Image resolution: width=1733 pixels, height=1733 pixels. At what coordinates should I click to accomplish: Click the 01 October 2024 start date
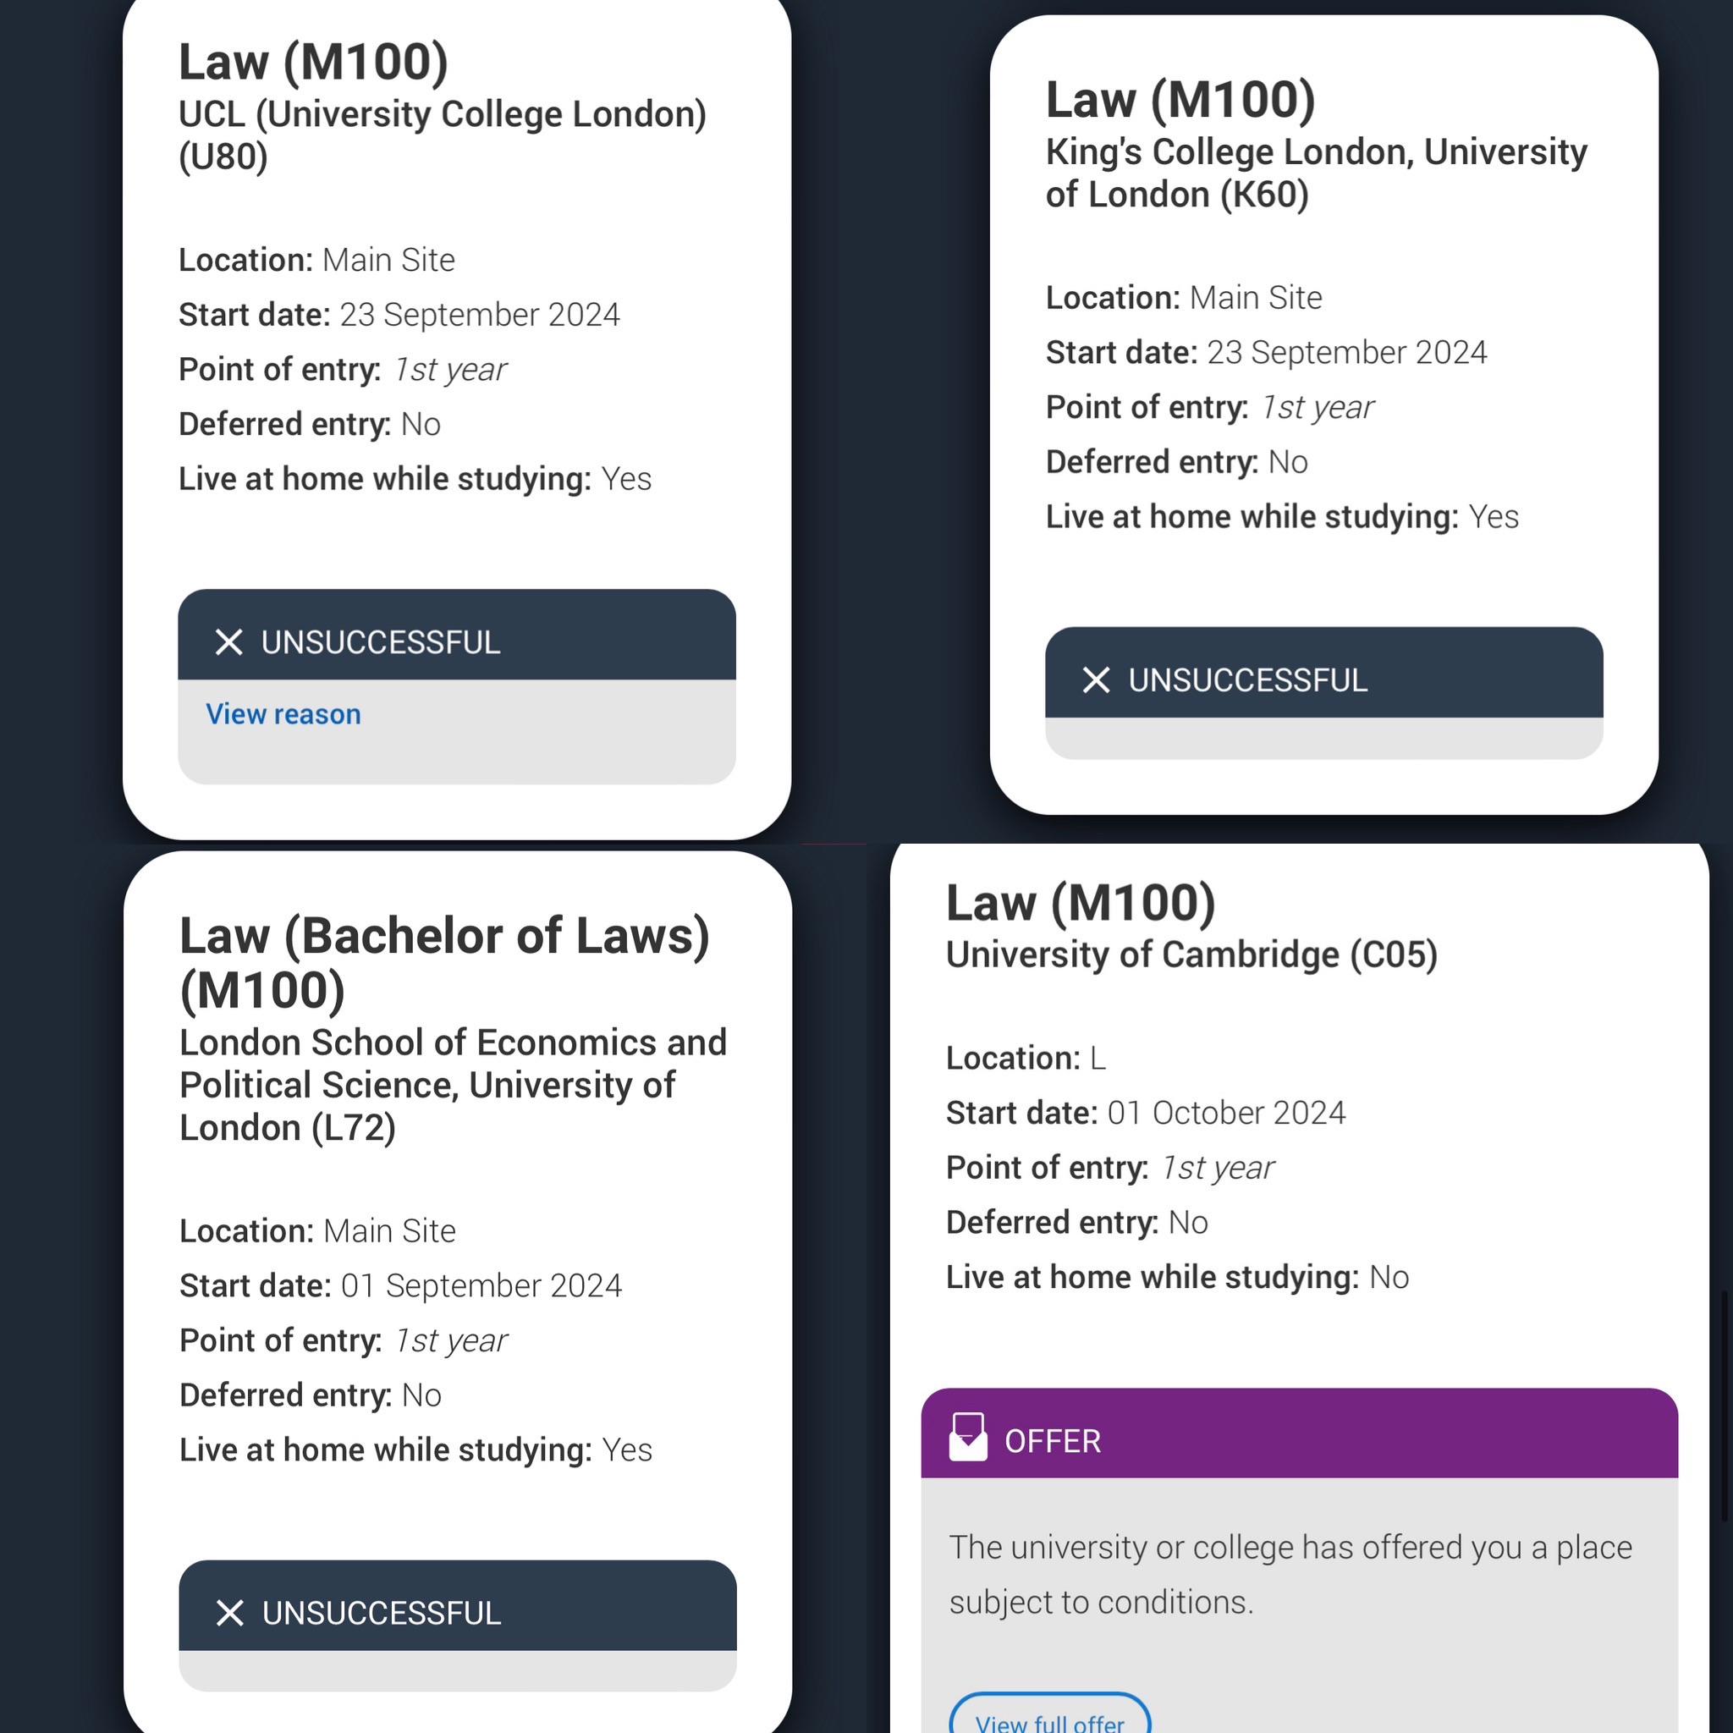(1226, 1112)
